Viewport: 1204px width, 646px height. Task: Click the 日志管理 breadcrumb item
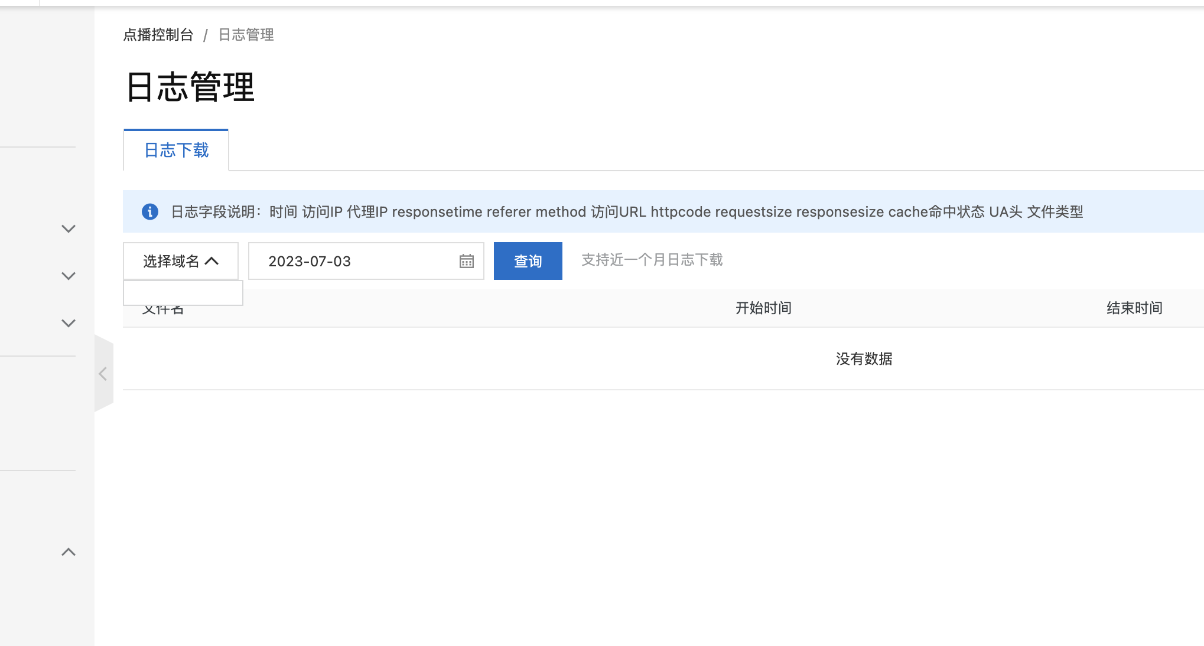click(246, 35)
